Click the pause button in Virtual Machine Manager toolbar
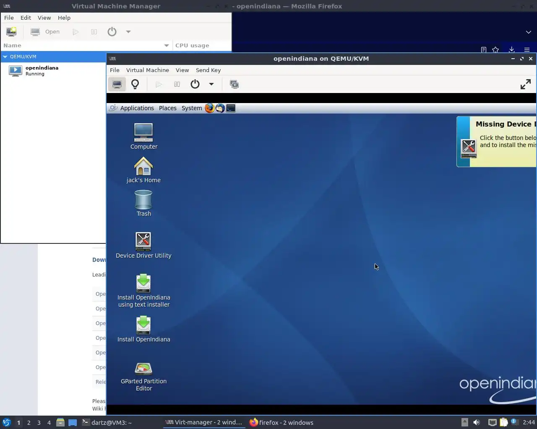 pyautogui.click(x=94, y=32)
